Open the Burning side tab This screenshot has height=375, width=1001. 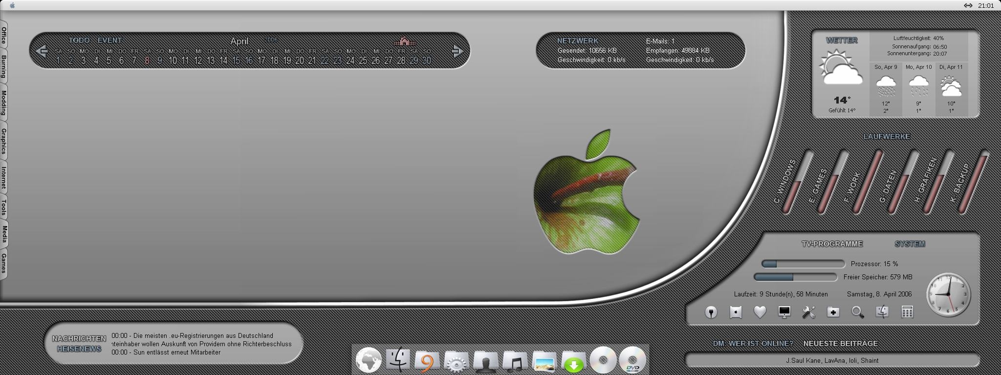pyautogui.click(x=3, y=67)
